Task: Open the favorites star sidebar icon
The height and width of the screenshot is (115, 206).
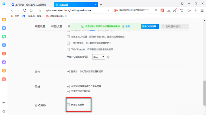Action: click(4, 20)
